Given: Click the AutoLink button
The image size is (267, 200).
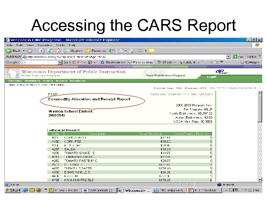Looking at the screenshot, I should [x=188, y=63].
